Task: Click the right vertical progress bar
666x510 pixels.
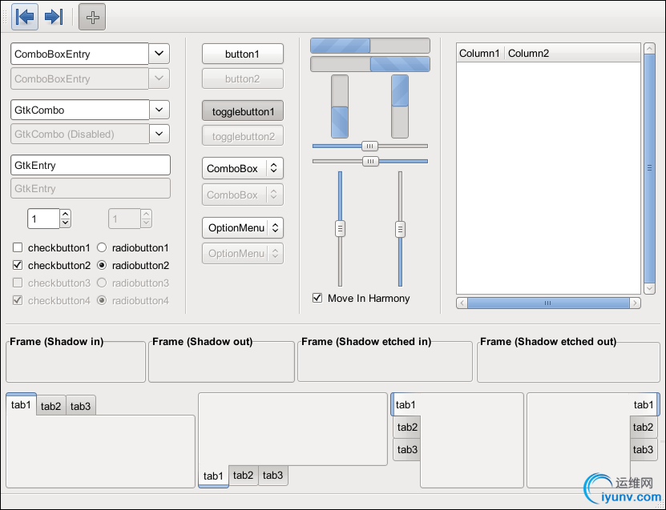Action: point(400,106)
